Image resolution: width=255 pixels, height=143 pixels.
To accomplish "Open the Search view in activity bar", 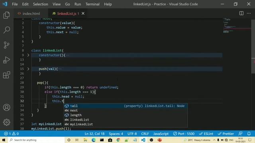I will (6, 30).
